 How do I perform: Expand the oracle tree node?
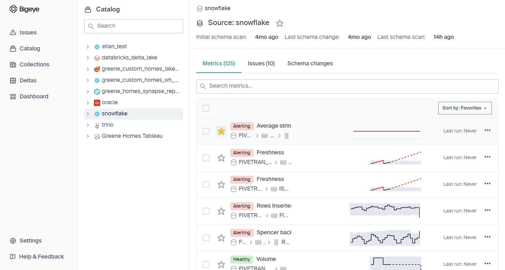pos(88,103)
